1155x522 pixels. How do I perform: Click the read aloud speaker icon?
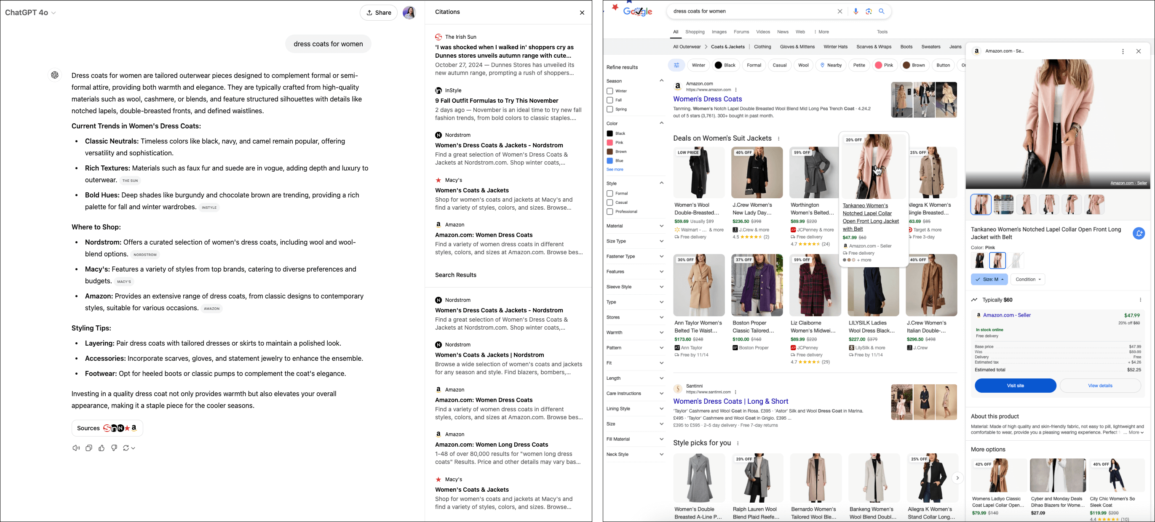(76, 448)
